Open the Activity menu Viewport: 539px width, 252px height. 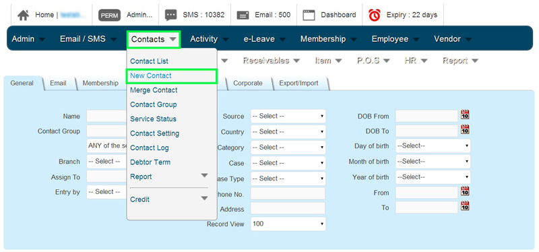click(210, 39)
